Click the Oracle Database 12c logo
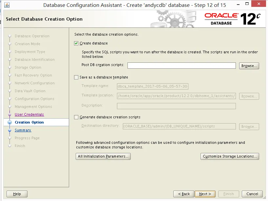 [232, 19]
